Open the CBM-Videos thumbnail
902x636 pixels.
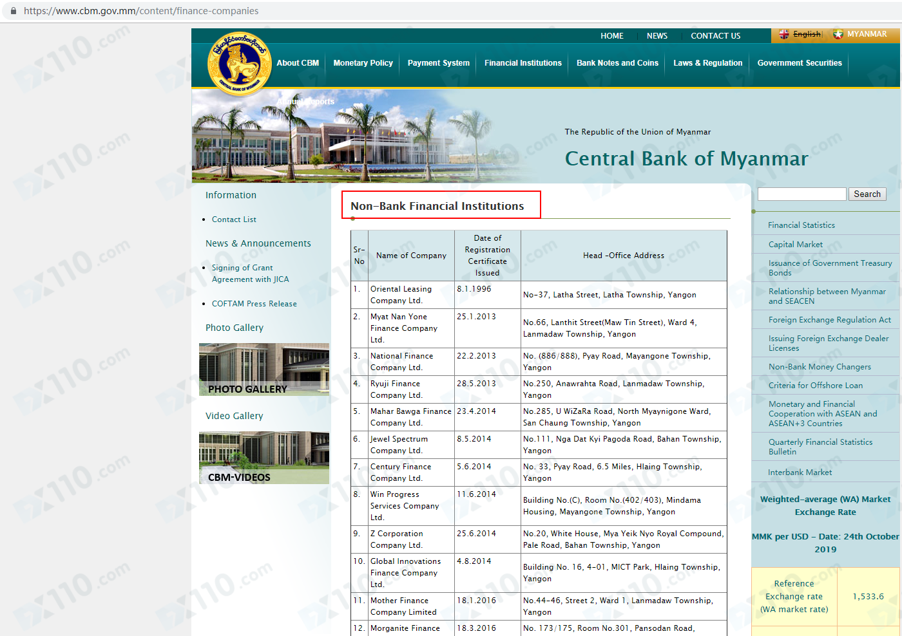[x=264, y=457]
